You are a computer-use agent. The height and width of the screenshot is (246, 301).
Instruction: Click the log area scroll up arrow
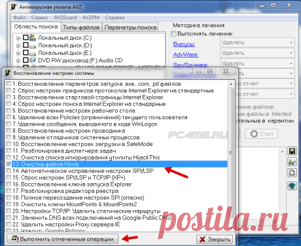click(282, 151)
